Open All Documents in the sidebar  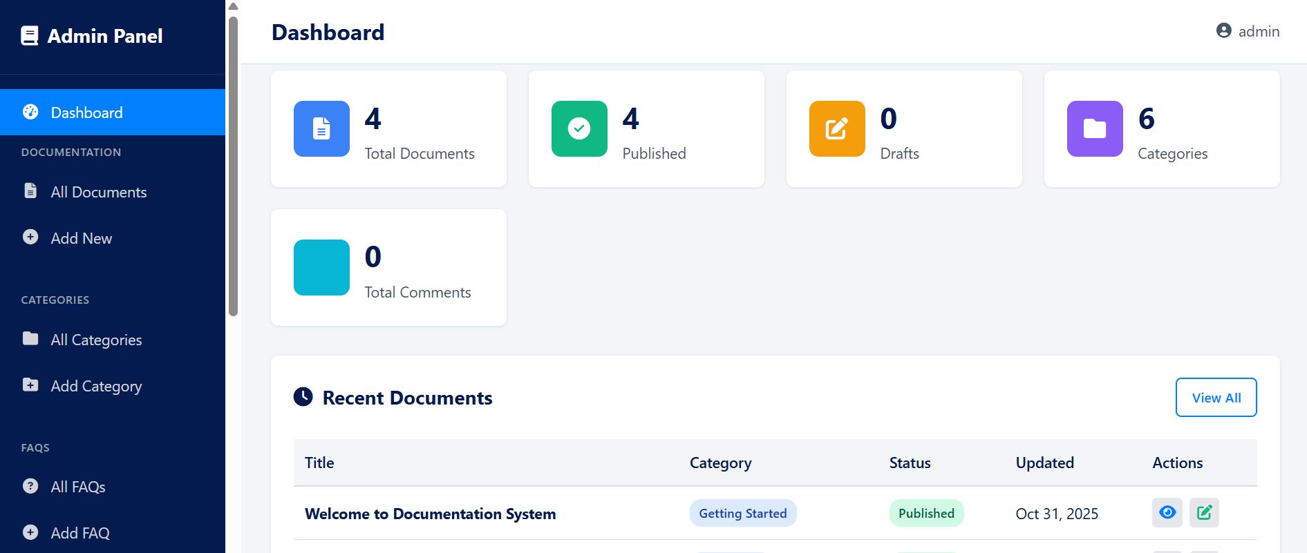pos(98,192)
